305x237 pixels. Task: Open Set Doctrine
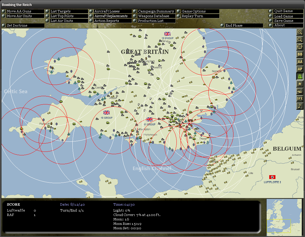(x=23, y=25)
